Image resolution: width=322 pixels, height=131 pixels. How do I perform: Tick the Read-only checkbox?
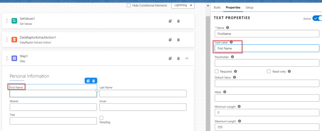pos(269,71)
